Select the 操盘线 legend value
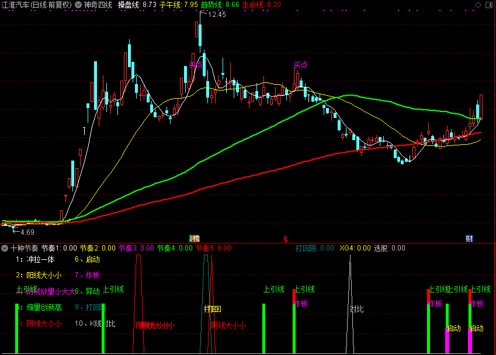The height and width of the screenshot is (355, 496). pos(137,5)
